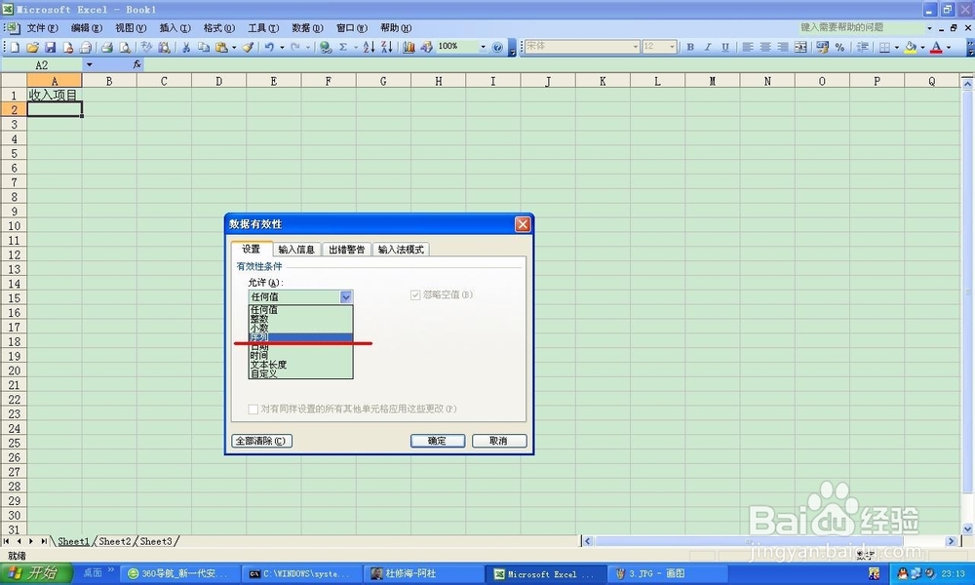The width and height of the screenshot is (975, 585).
Task: Click the 开始 Start button
Action: click(x=36, y=573)
